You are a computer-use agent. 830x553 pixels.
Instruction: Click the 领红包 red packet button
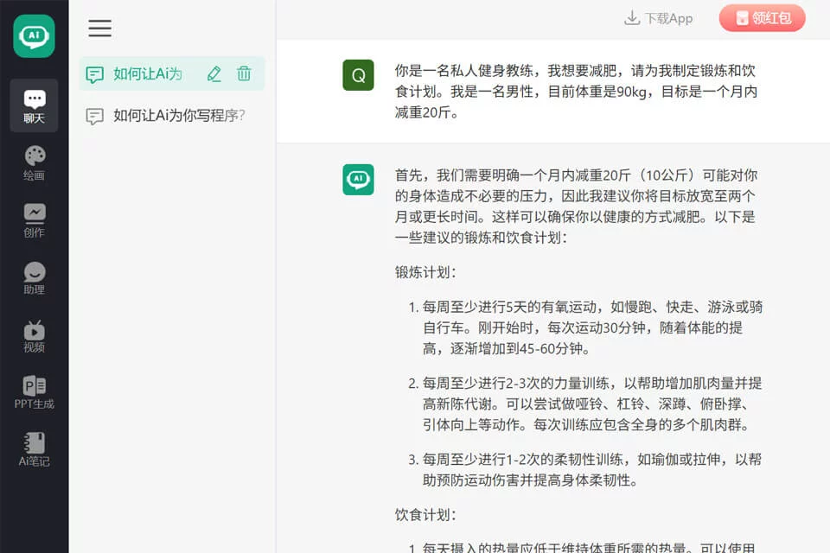763,18
